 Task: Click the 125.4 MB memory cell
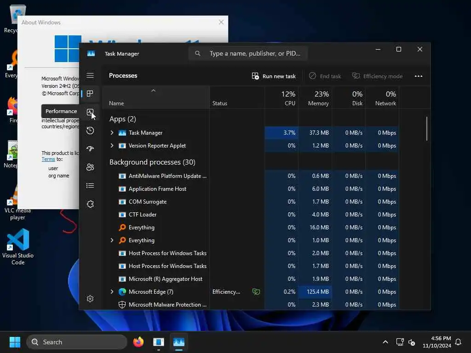316,292
